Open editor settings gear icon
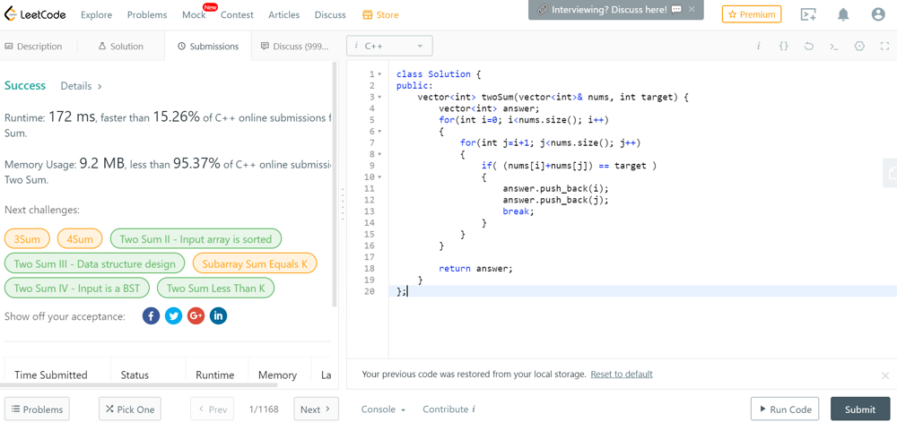 pyautogui.click(x=859, y=46)
